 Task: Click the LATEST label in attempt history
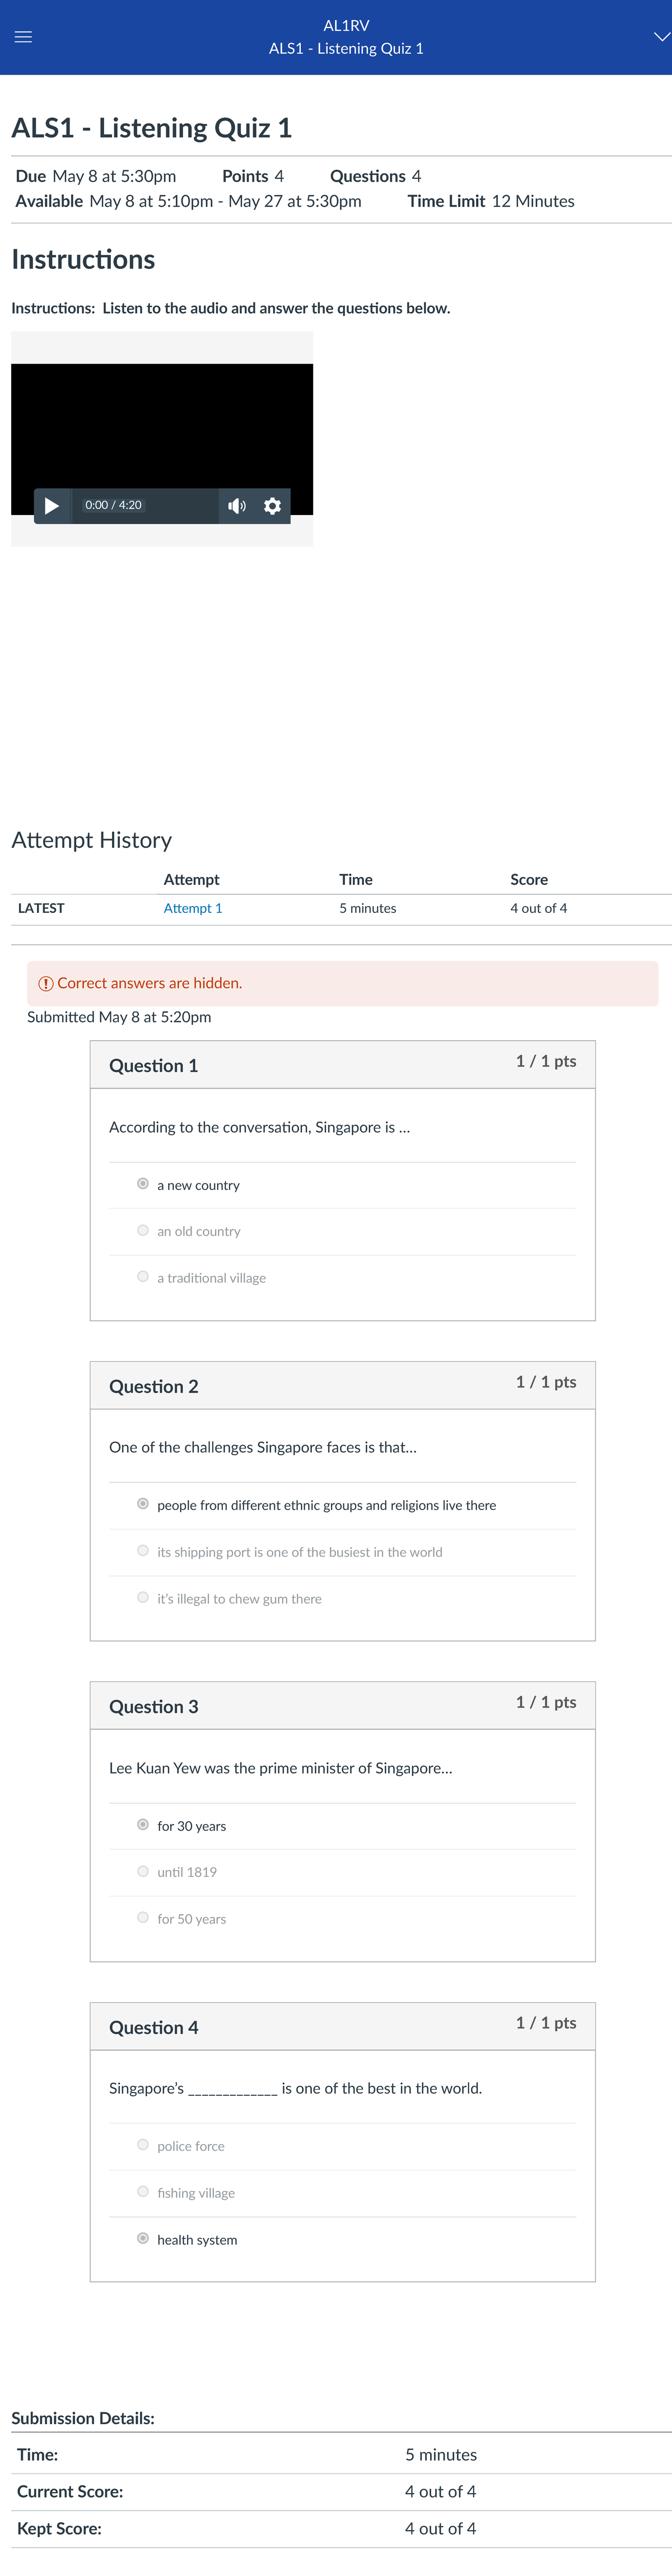pyautogui.click(x=41, y=908)
